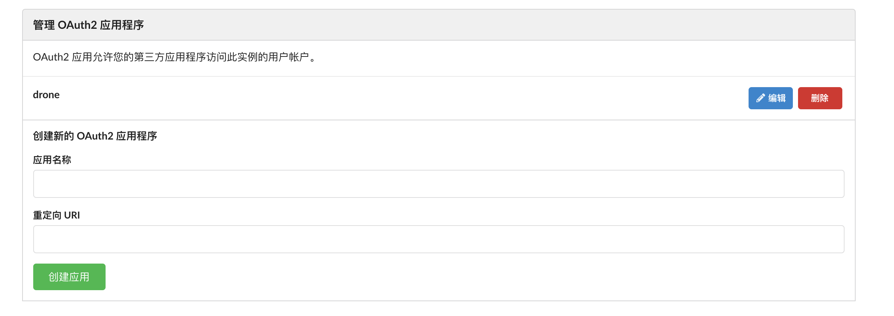Click the 管理 OAuth2 应用程序 panel title
This screenshot has height=316, width=894.
click(88, 25)
